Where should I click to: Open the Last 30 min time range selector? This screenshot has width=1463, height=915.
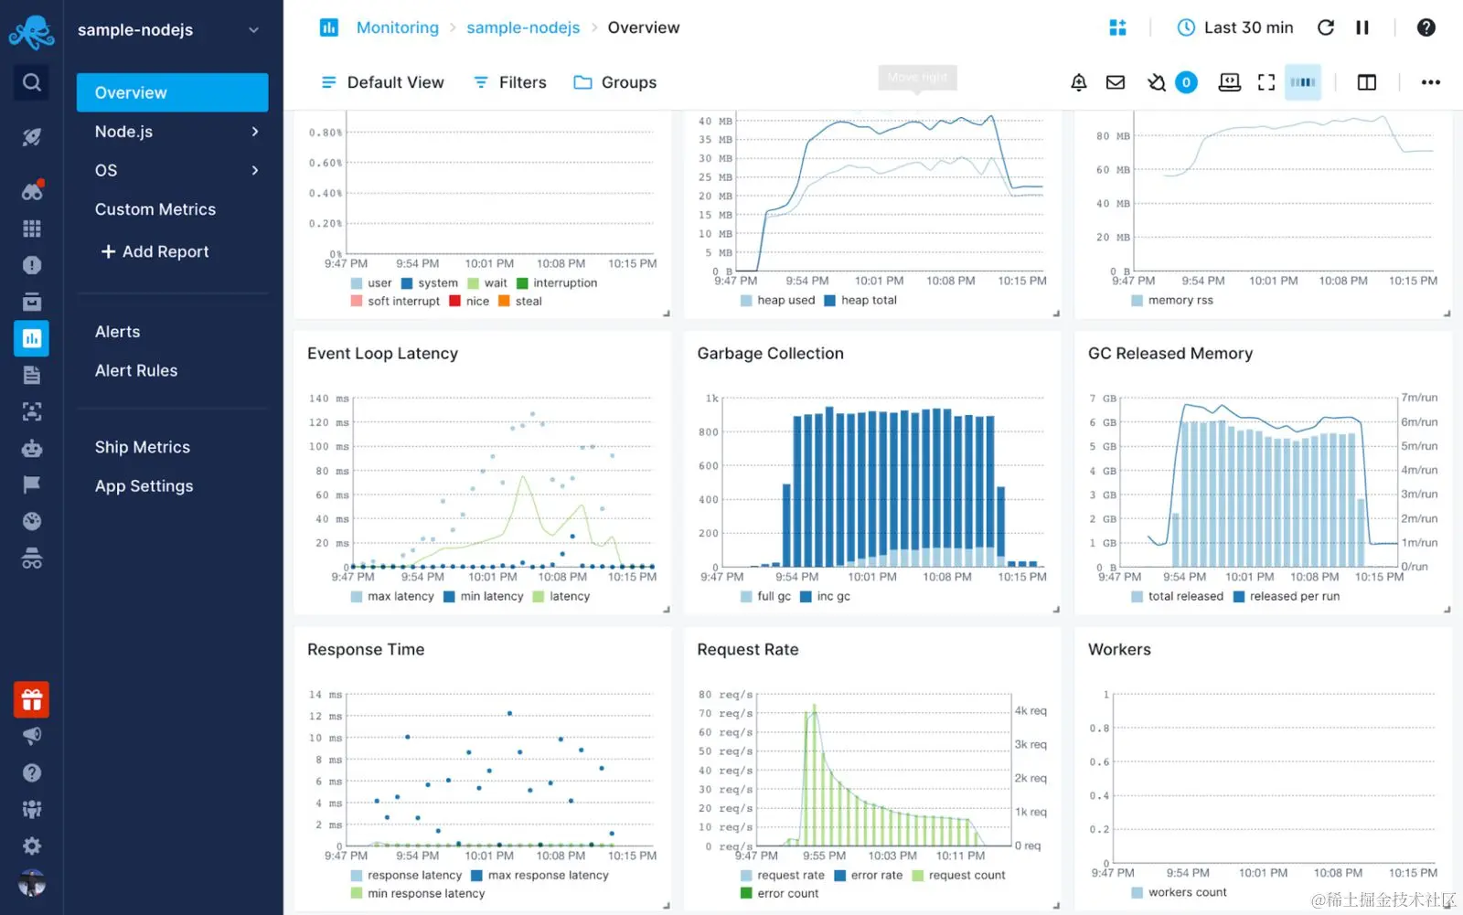click(x=1234, y=27)
